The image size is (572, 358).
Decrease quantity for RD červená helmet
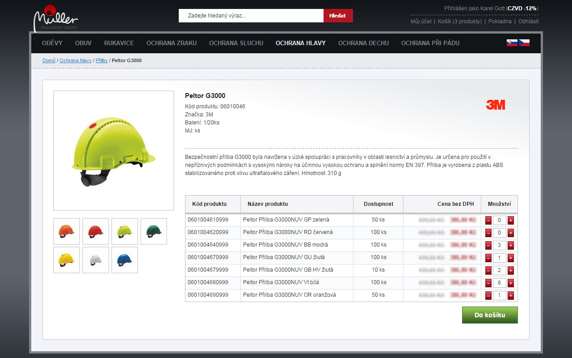(488, 233)
